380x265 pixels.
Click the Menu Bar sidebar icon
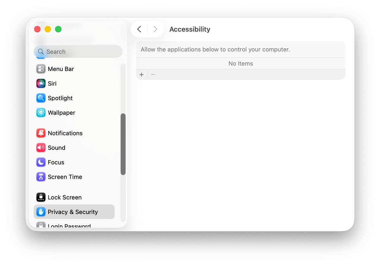point(41,69)
